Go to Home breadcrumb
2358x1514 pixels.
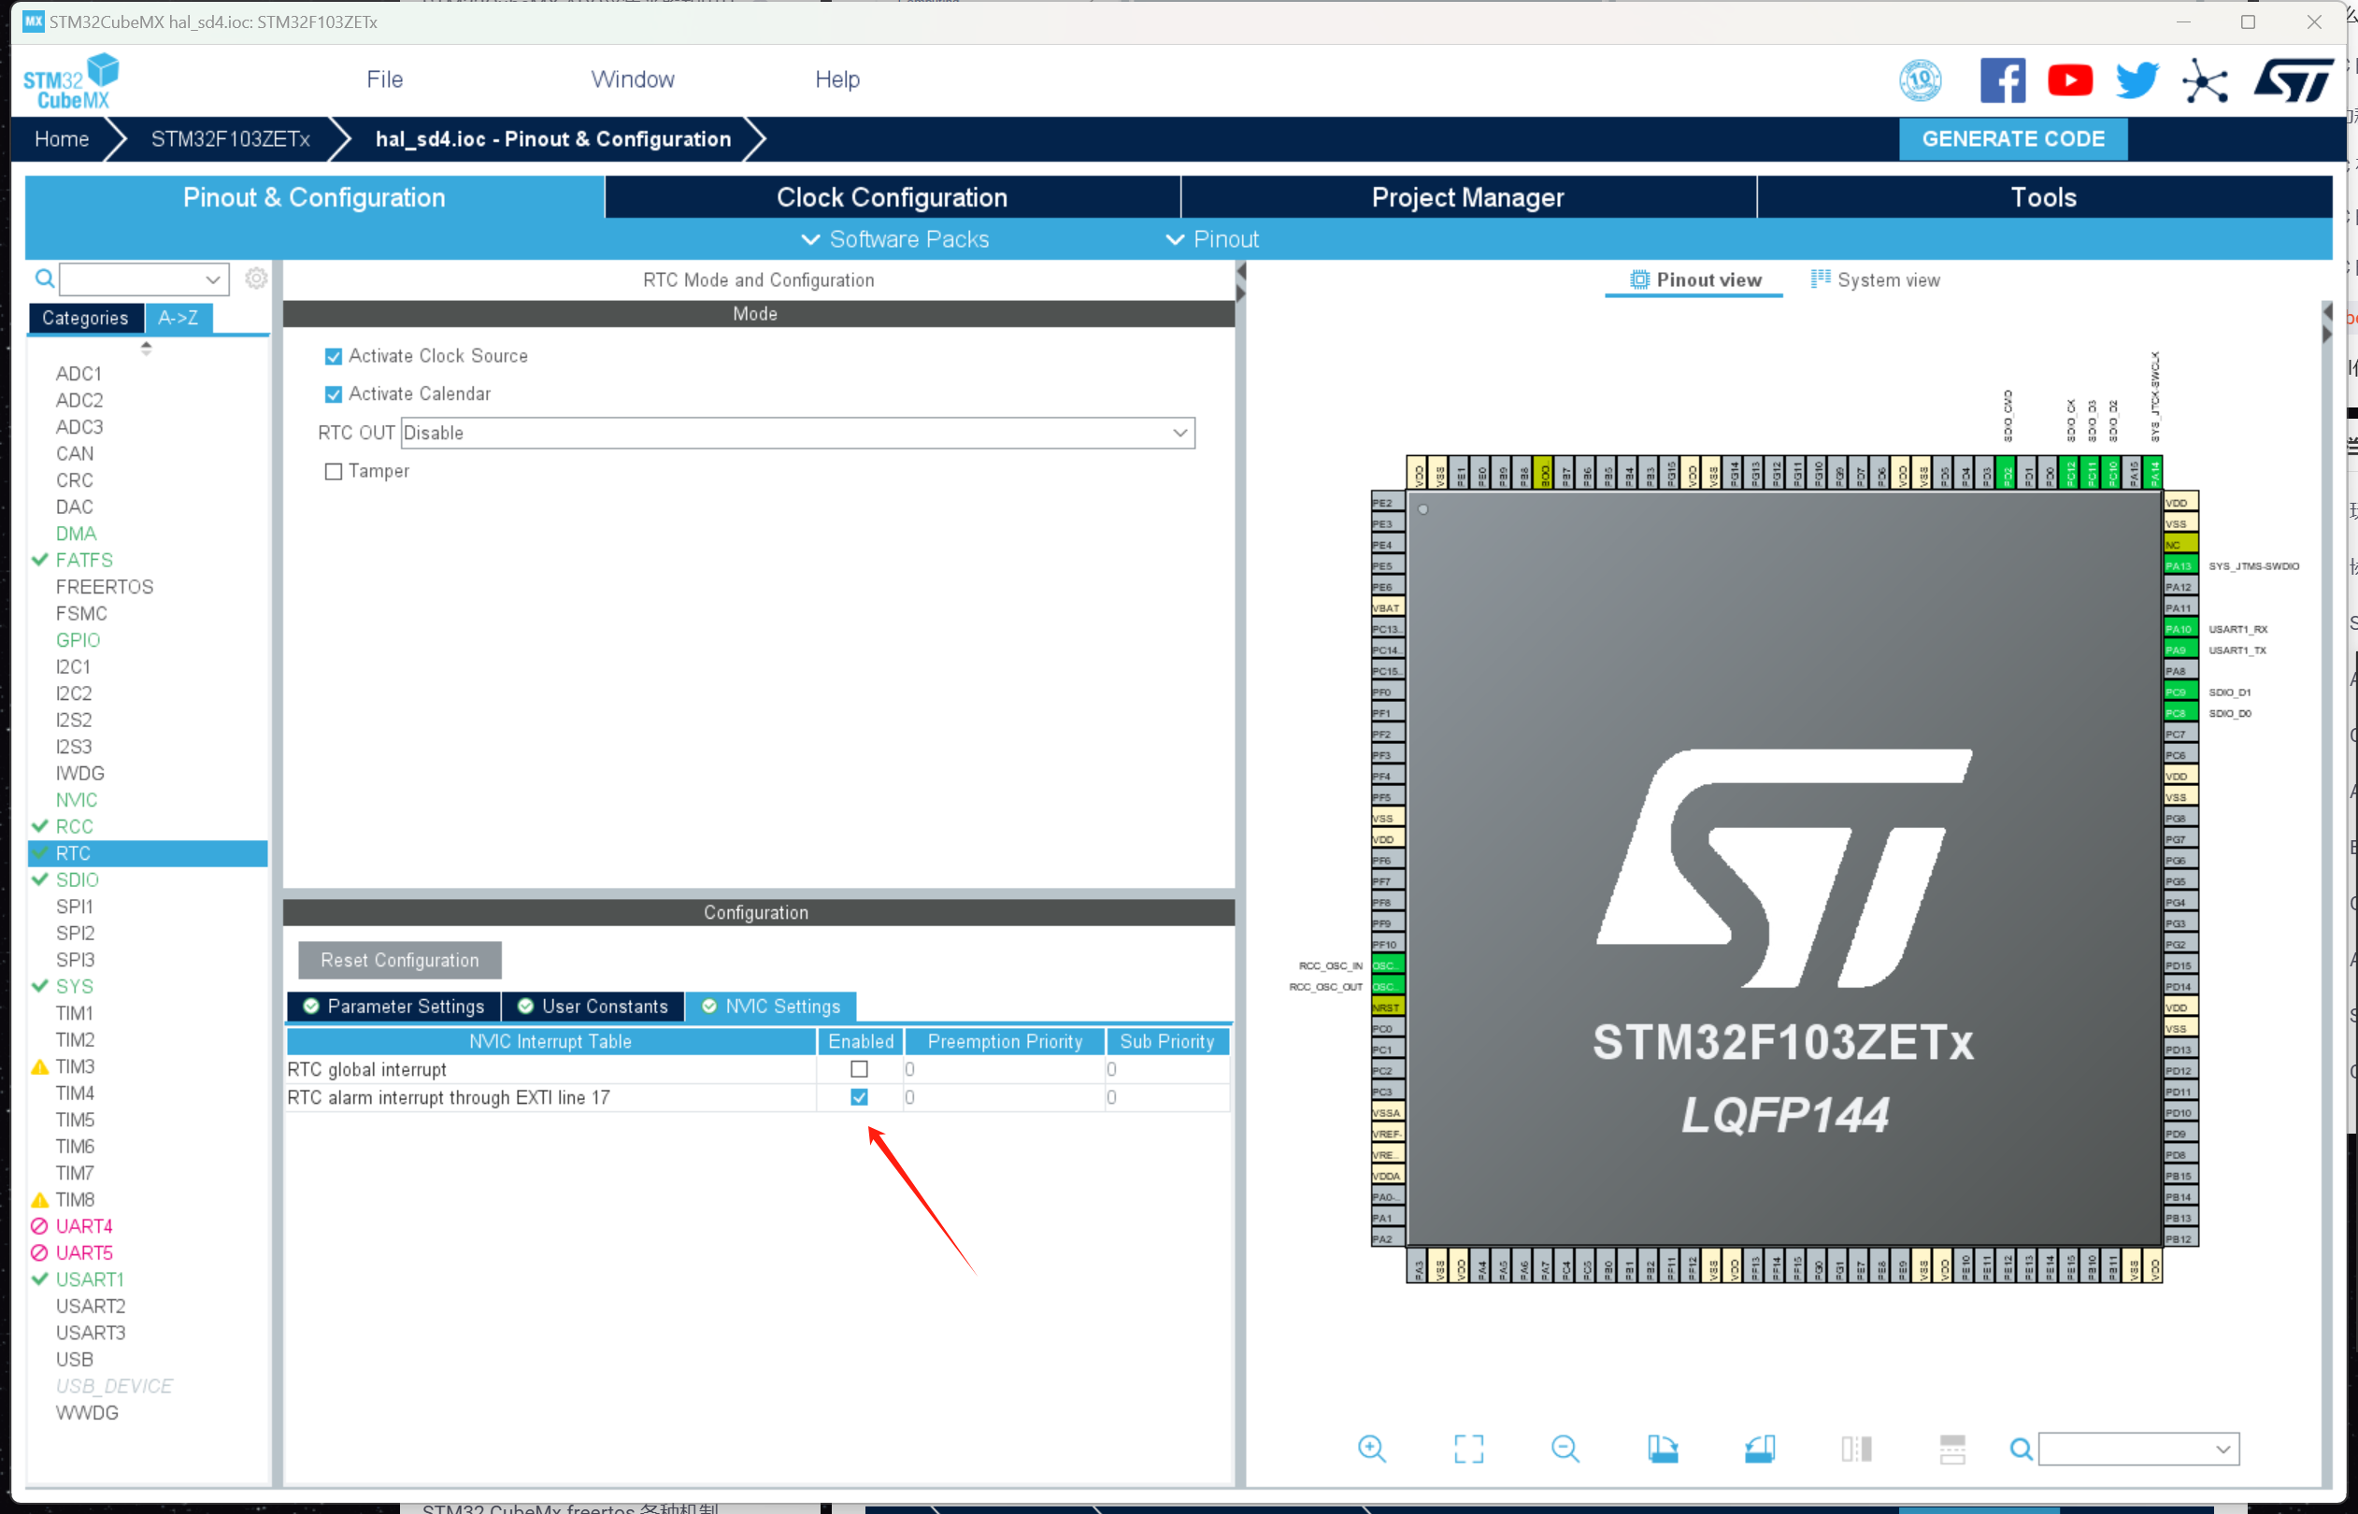(62, 138)
